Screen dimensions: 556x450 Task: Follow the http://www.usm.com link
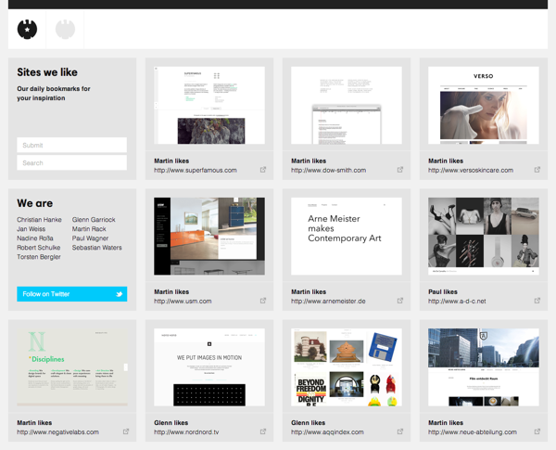(x=183, y=302)
